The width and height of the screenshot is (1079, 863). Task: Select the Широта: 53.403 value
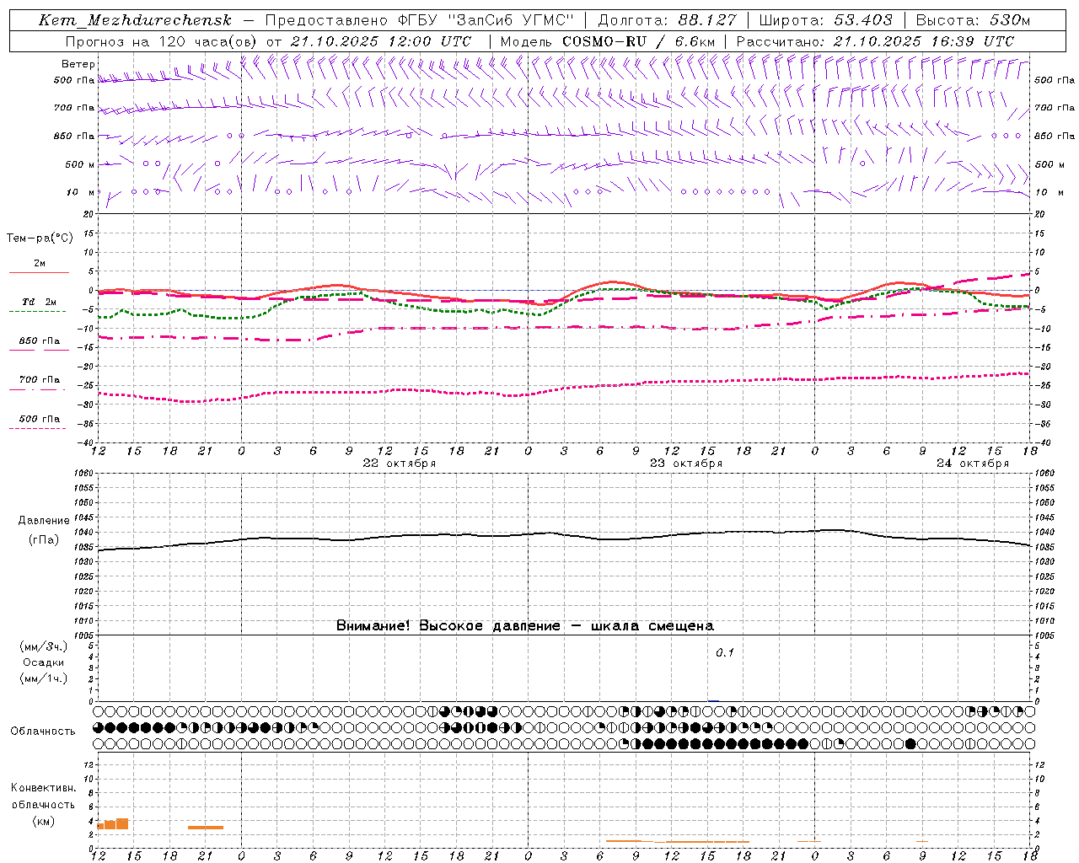pyautogui.click(x=825, y=20)
